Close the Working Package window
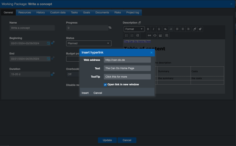 click(x=231, y=4)
